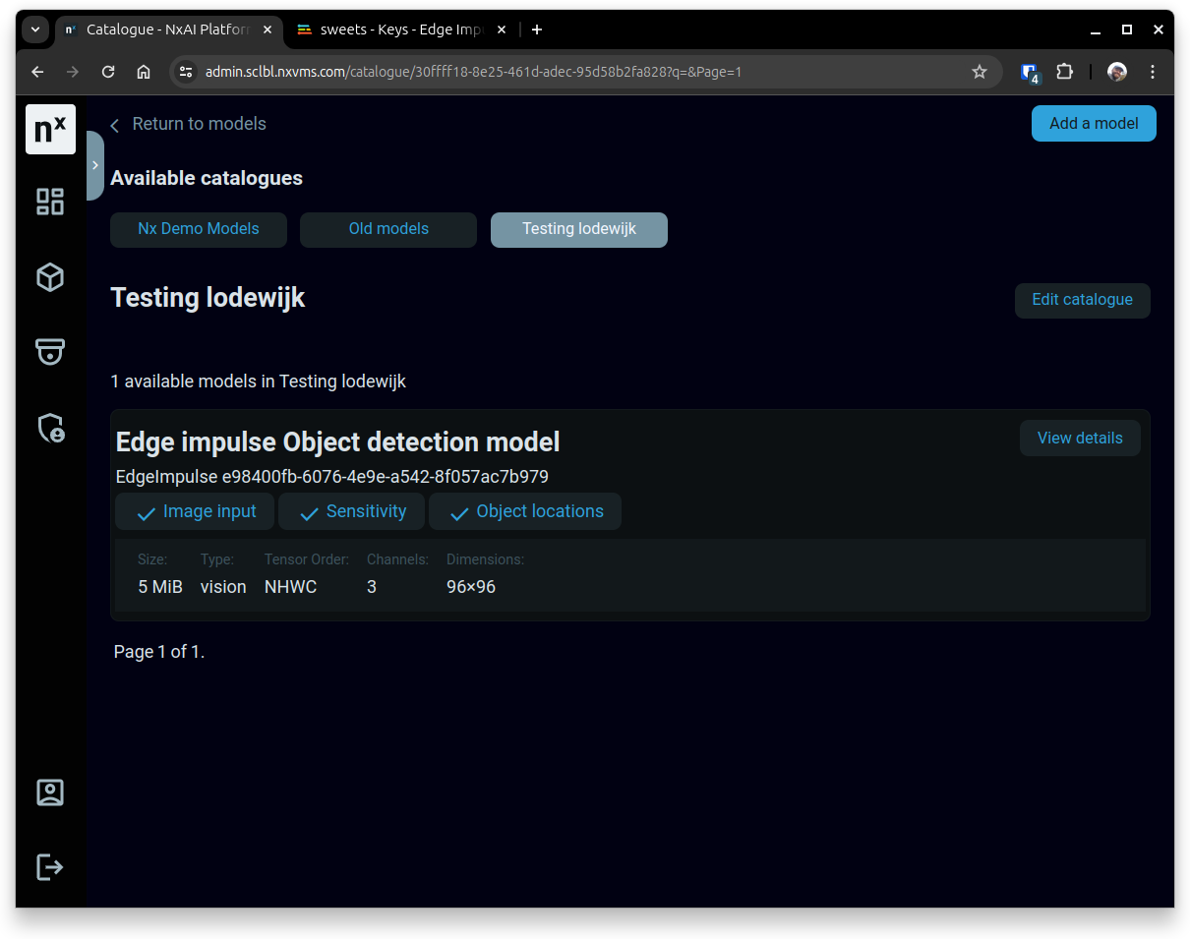The height and width of the screenshot is (939, 1190).
Task: Open the browser extensions puzzle icon
Action: (x=1064, y=72)
